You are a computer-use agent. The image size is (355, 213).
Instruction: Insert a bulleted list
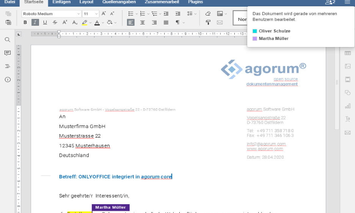tap(130, 14)
